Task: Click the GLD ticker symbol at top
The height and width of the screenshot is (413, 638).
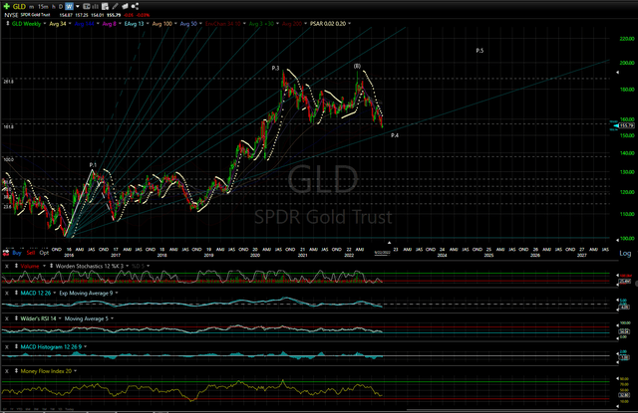Action: (19, 7)
